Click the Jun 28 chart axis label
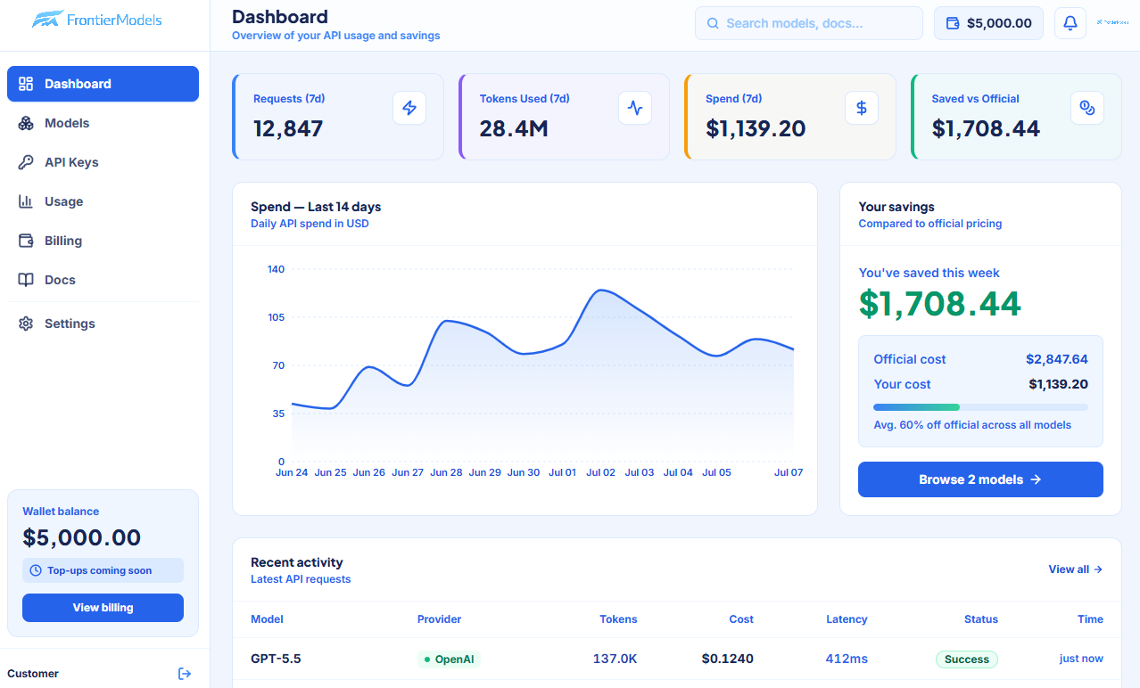1140x688 pixels. coord(446,472)
